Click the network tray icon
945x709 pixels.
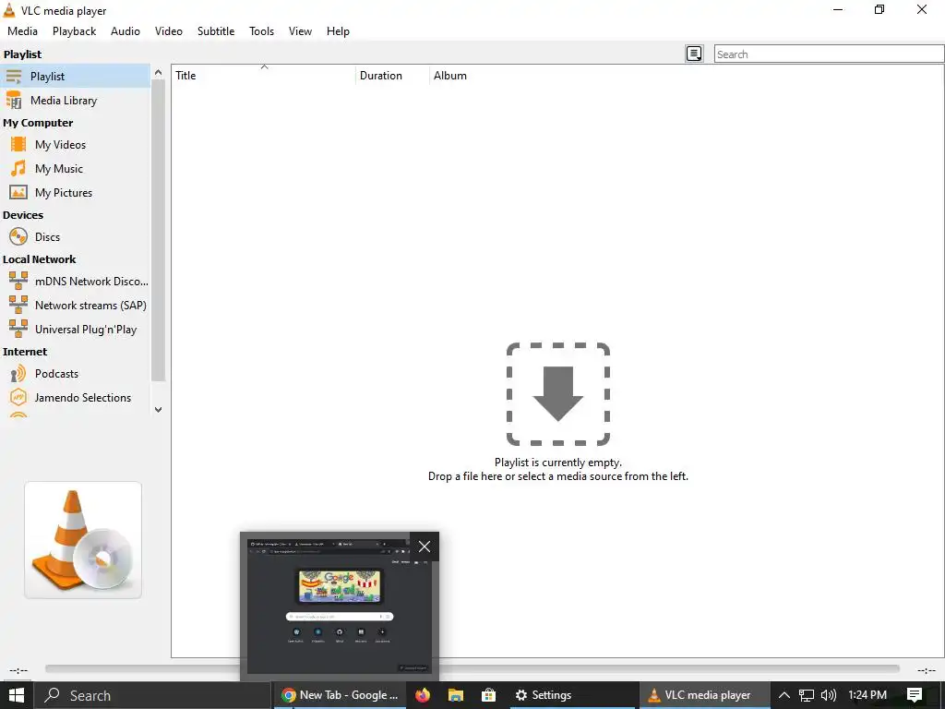(x=807, y=695)
